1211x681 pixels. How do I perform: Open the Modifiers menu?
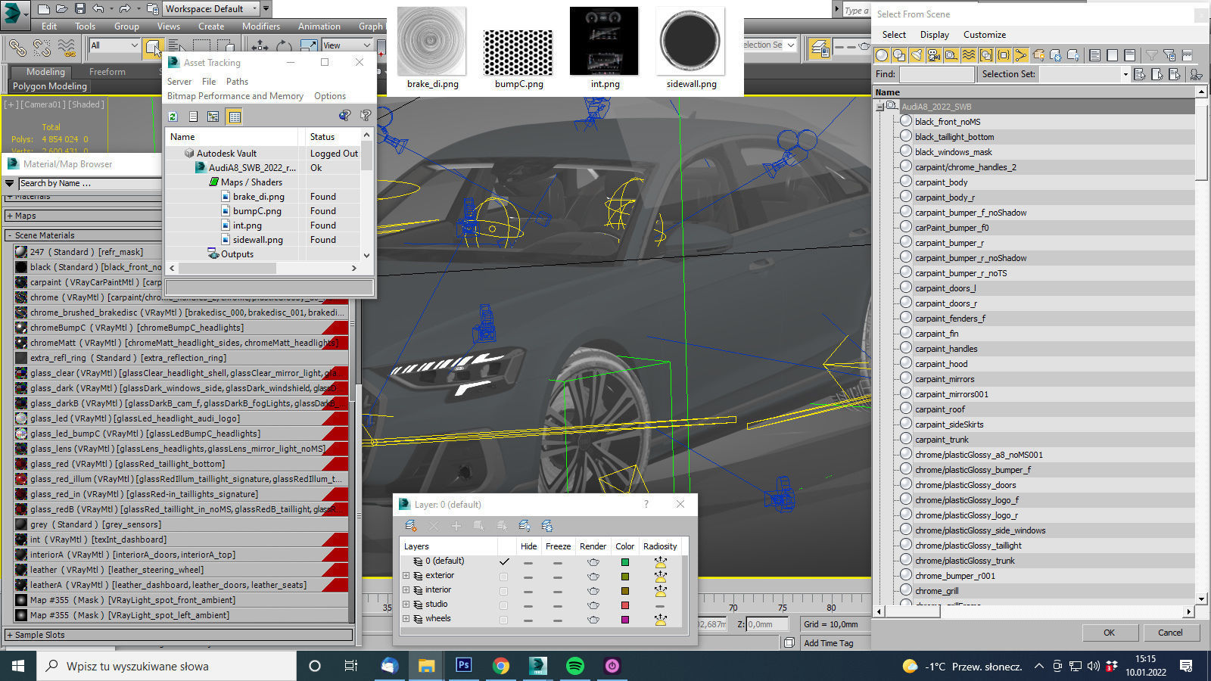pyautogui.click(x=261, y=26)
